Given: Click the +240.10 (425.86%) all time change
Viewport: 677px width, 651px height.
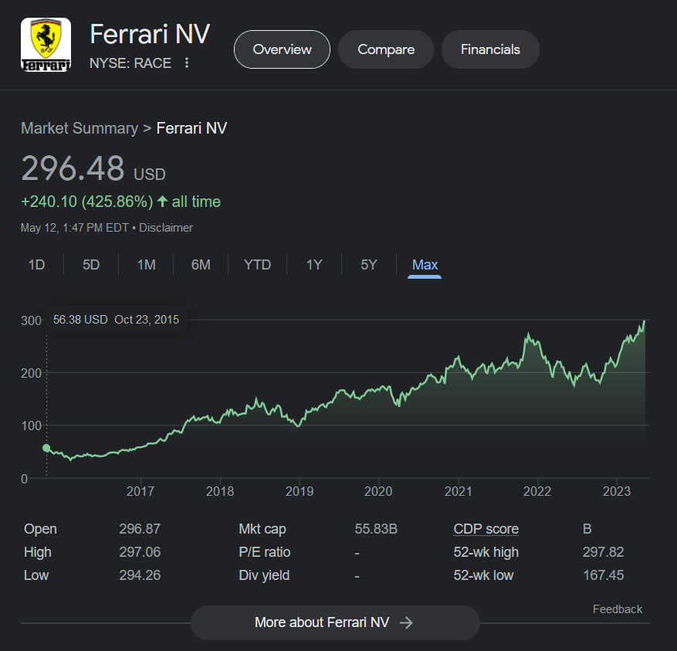Looking at the screenshot, I should 120,202.
